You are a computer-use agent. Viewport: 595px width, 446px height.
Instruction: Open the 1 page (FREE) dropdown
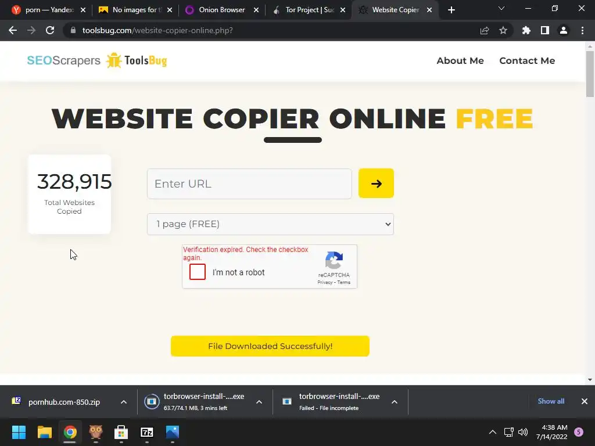click(x=270, y=224)
